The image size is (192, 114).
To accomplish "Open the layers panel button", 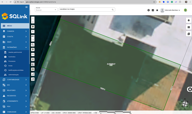I will 189,20.
